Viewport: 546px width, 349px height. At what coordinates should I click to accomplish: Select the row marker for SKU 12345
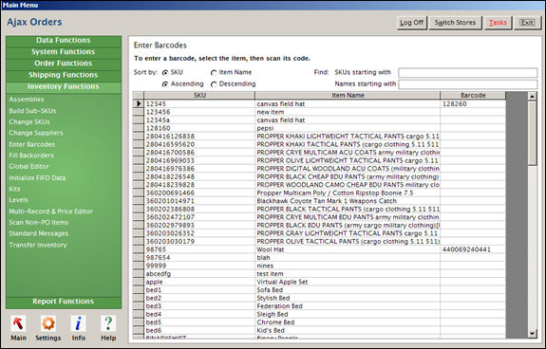(x=139, y=103)
